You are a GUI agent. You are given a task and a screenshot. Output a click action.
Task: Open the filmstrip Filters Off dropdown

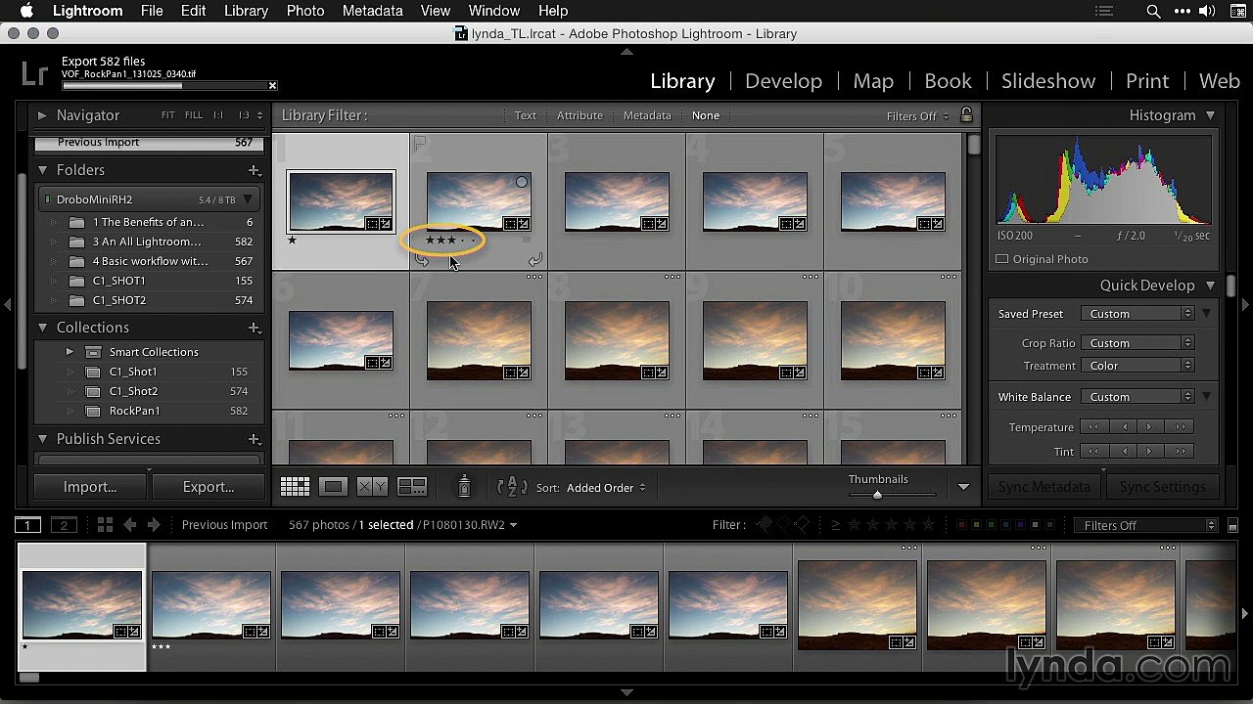tap(1145, 525)
